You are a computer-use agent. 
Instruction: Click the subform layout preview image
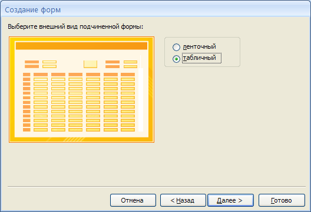(x=81, y=89)
